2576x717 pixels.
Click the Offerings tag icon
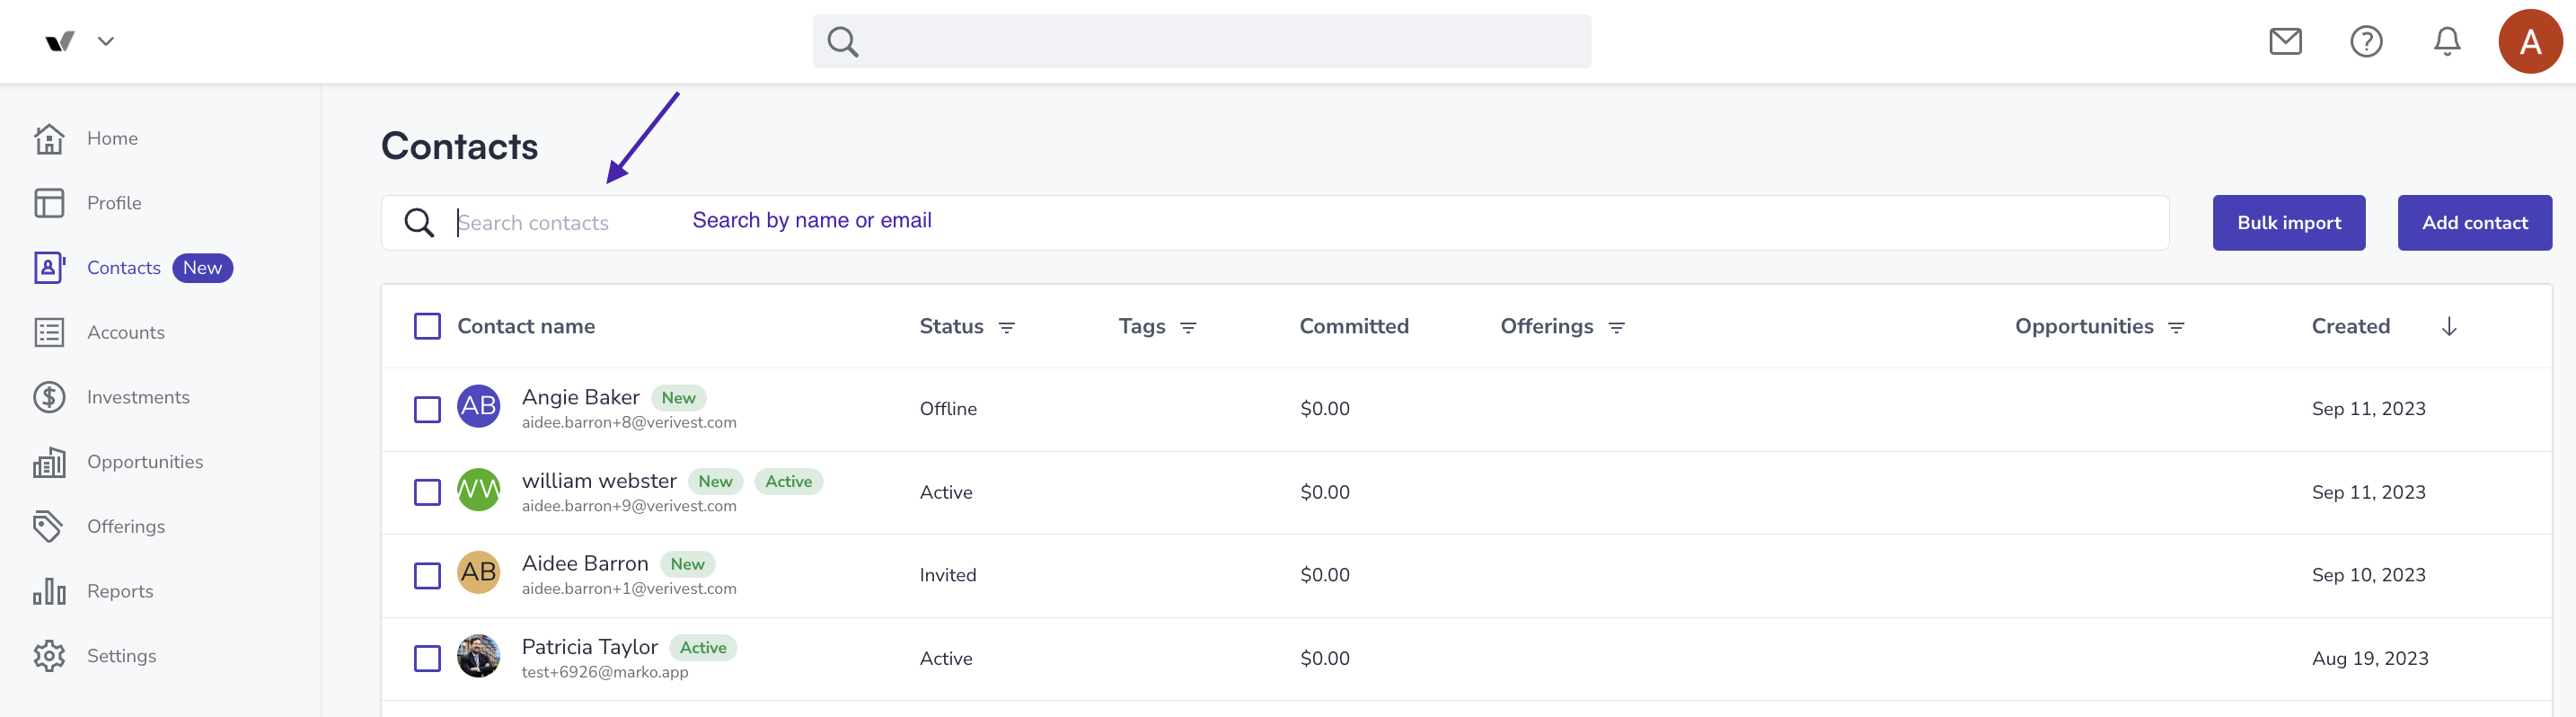[48, 526]
